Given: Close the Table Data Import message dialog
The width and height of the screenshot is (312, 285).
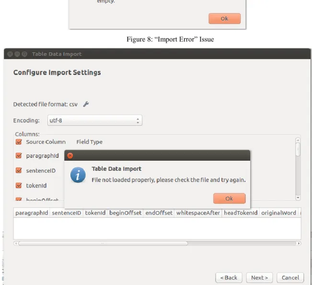Looking at the screenshot, I should click(x=70, y=155).
